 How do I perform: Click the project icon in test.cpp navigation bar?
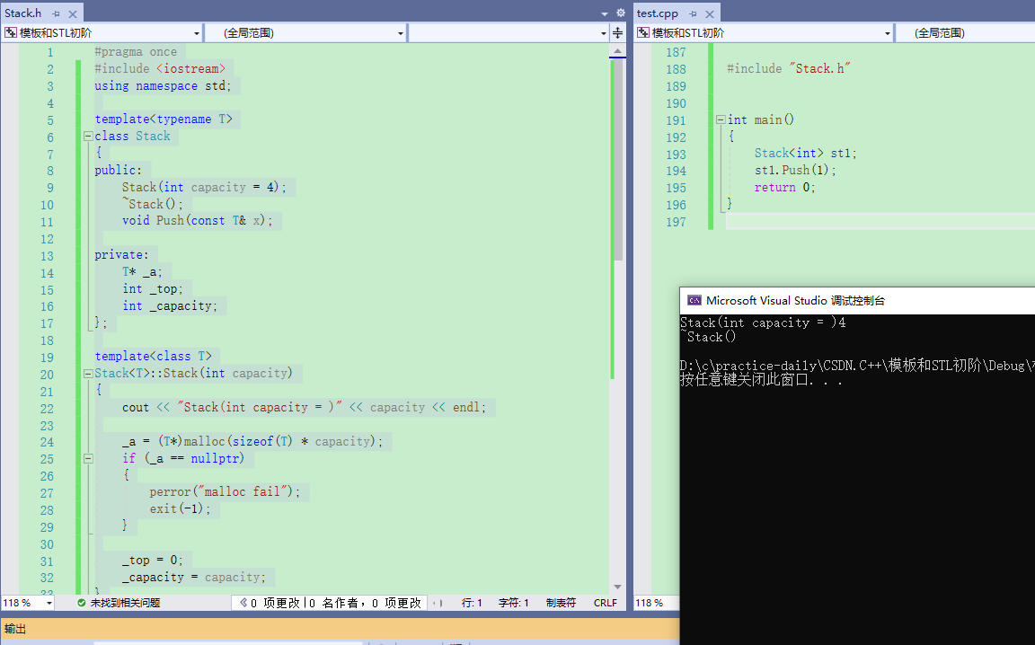pyautogui.click(x=643, y=32)
